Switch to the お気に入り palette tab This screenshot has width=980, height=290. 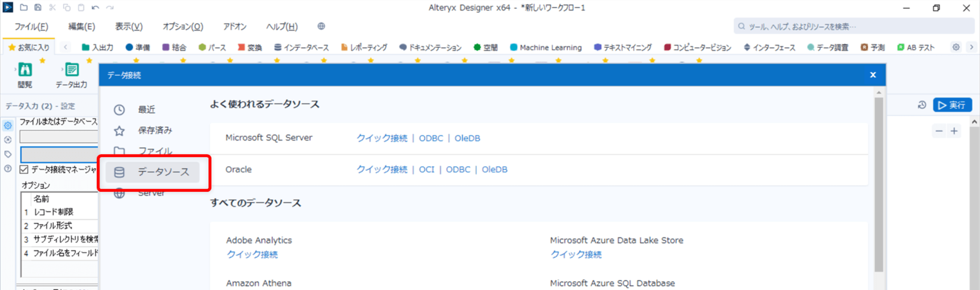(29, 47)
